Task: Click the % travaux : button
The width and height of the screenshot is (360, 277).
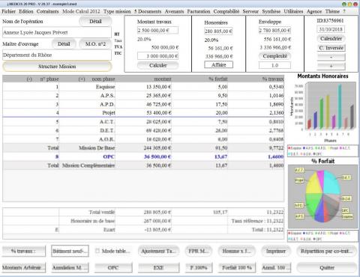Action: click(x=24, y=251)
